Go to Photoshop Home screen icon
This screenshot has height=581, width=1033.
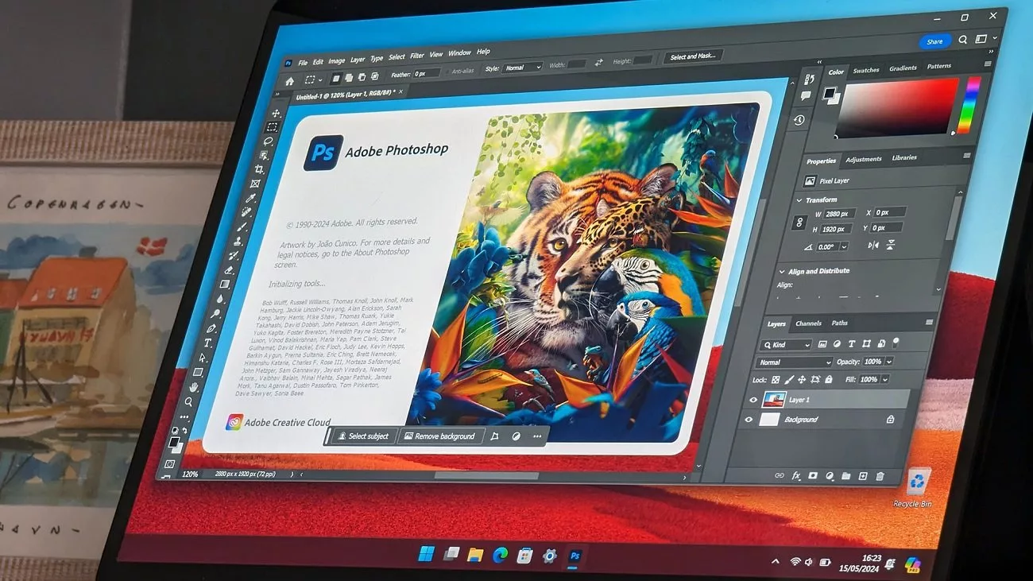[290, 81]
